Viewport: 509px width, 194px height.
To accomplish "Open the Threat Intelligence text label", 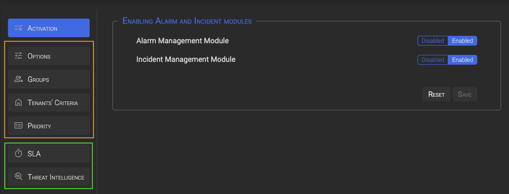I will click(x=56, y=177).
